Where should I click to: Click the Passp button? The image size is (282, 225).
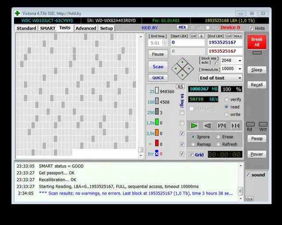[x=256, y=138]
